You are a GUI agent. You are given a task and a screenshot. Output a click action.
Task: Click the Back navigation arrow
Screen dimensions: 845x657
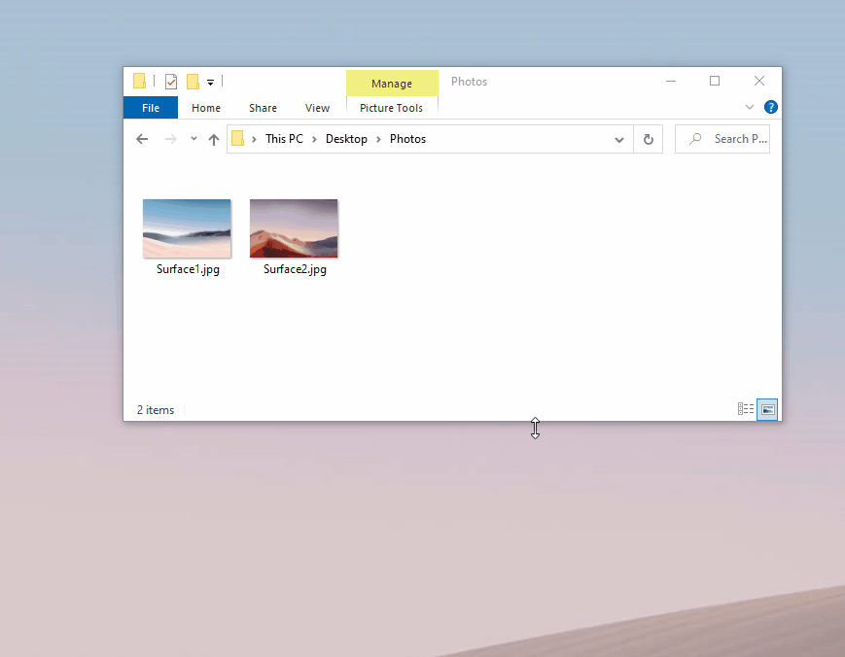click(x=141, y=139)
